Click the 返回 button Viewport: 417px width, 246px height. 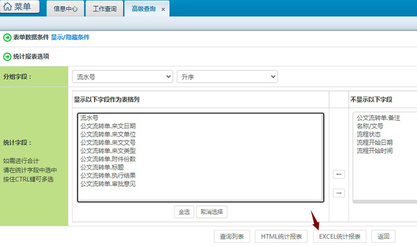point(383,236)
